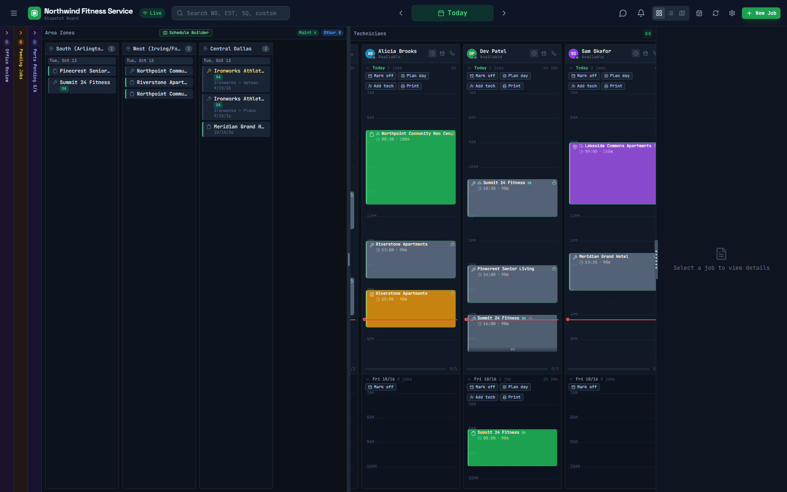
Task: Open the Meridian Grand Hotel 13:30 job
Action: [x=612, y=272]
